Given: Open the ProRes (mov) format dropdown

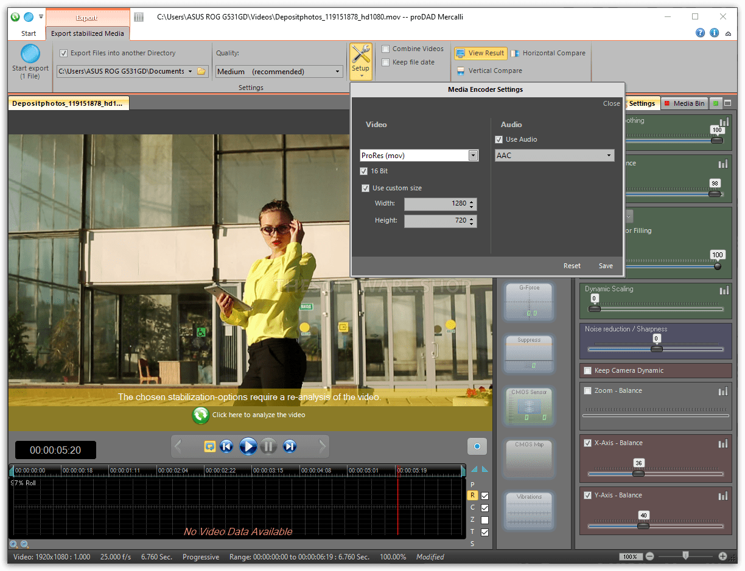Looking at the screenshot, I should pyautogui.click(x=473, y=155).
